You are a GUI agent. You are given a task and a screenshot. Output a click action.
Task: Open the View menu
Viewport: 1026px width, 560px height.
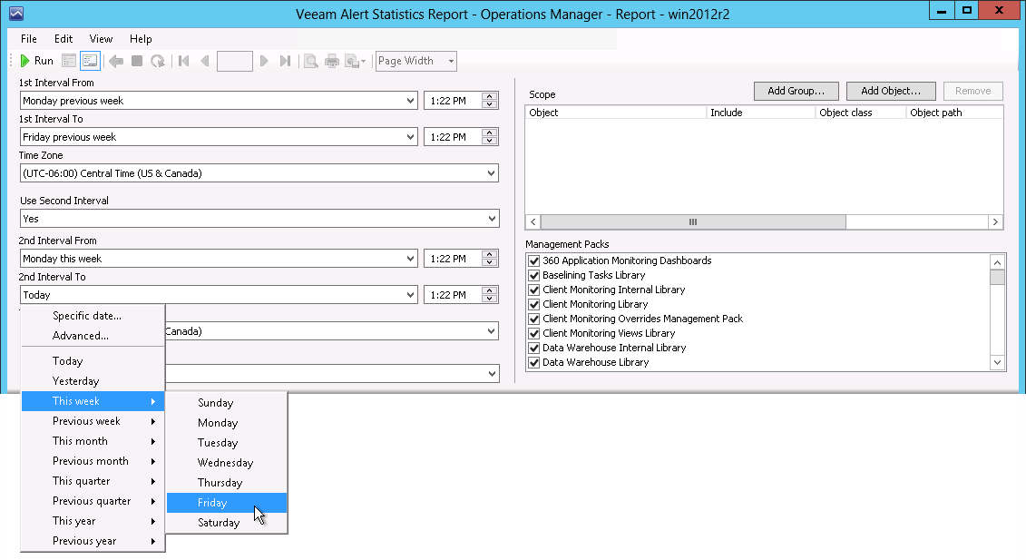pos(101,39)
